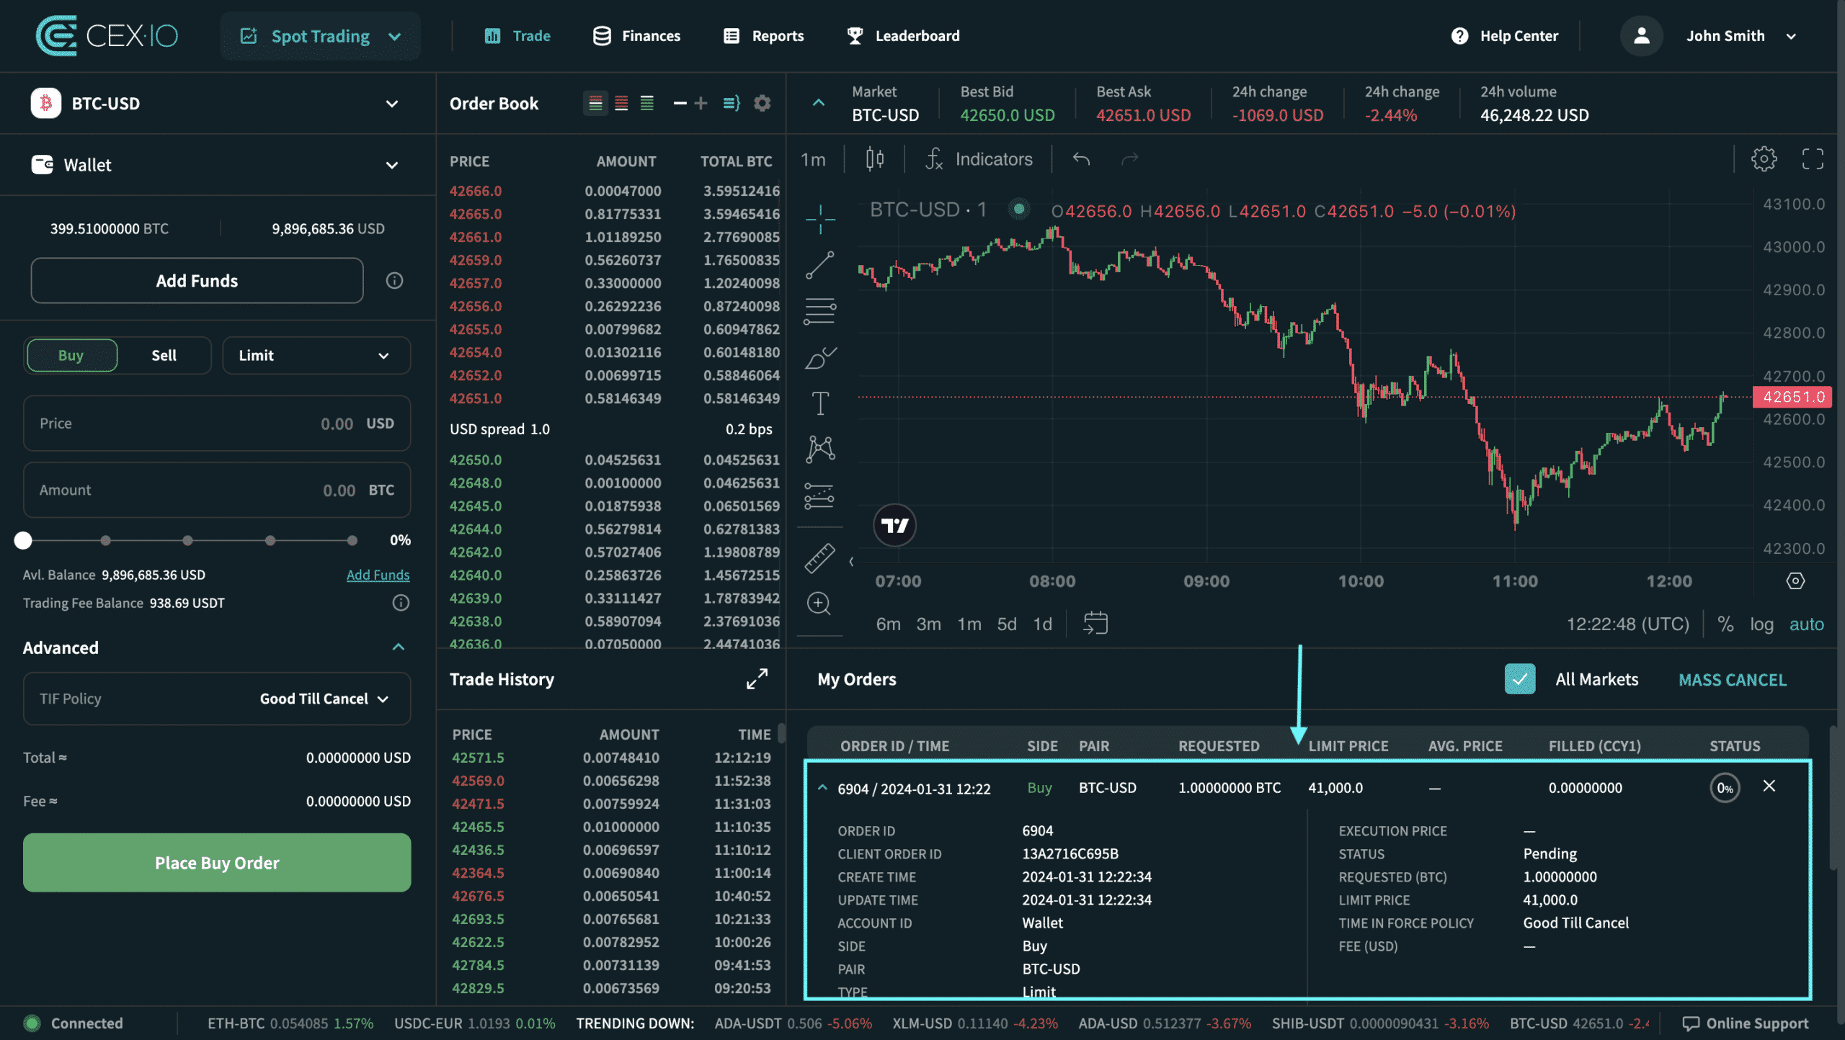The width and height of the screenshot is (1845, 1040).
Task: Open the Indicators menu
Action: point(979,159)
